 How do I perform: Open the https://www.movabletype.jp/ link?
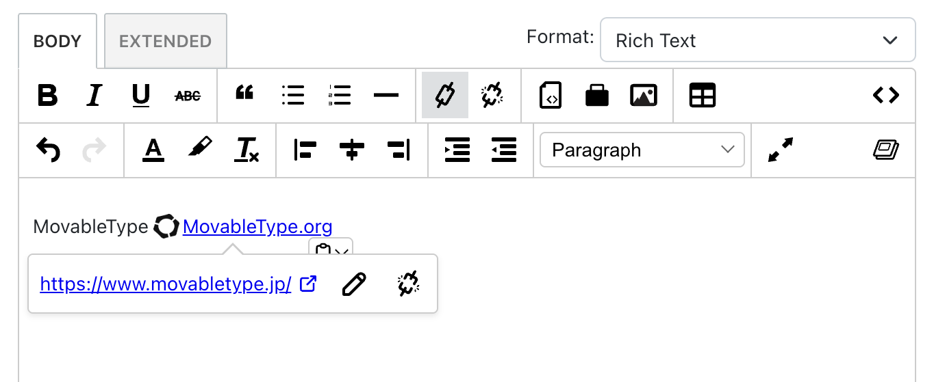click(166, 284)
